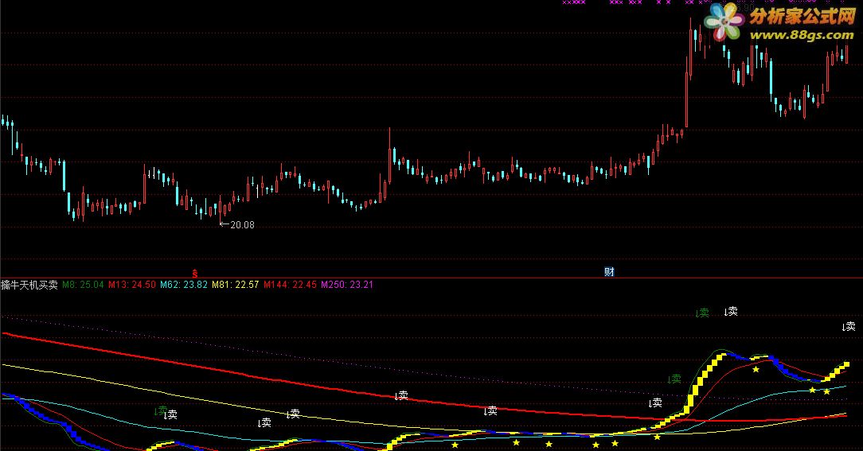Image resolution: width=863 pixels, height=451 pixels.
Task: Click the rightmost white 卖 sell signal
Action: tap(849, 327)
